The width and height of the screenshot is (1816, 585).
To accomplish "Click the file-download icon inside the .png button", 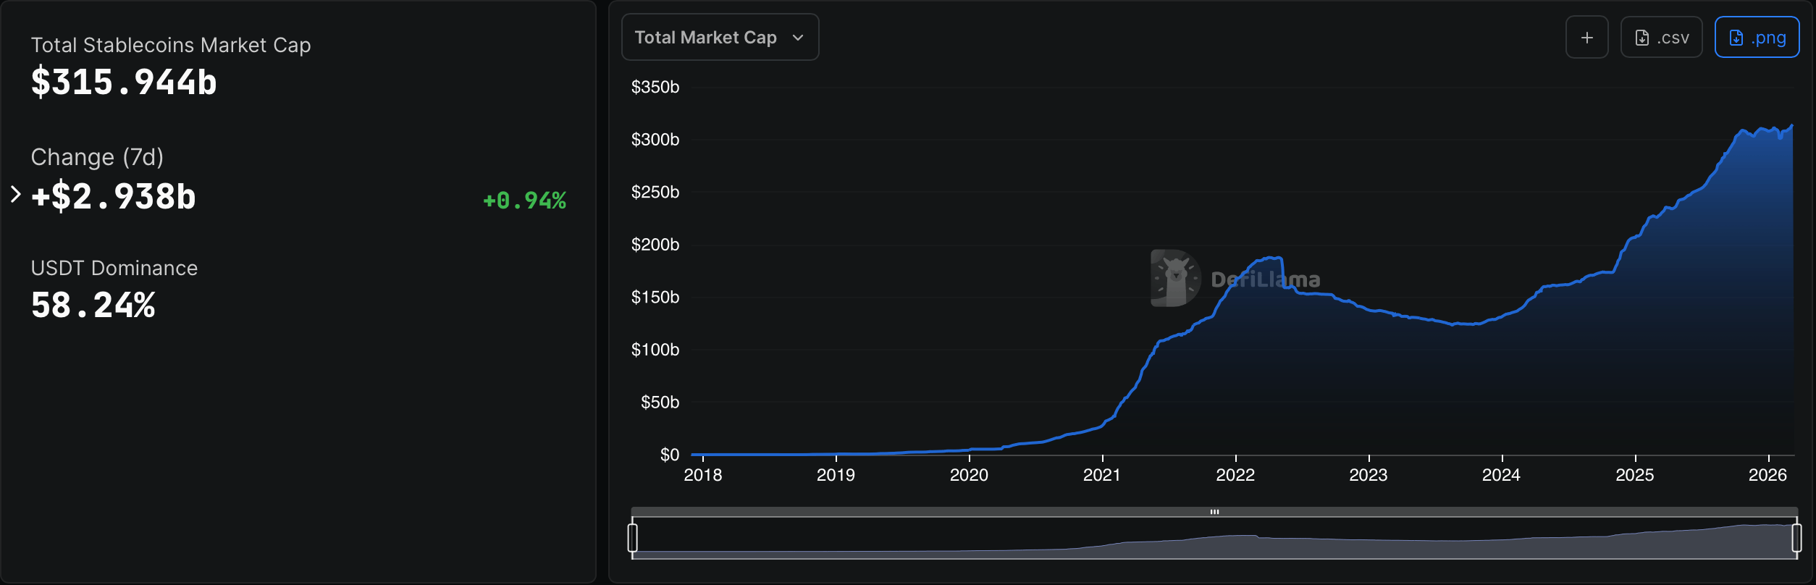I will [1736, 37].
